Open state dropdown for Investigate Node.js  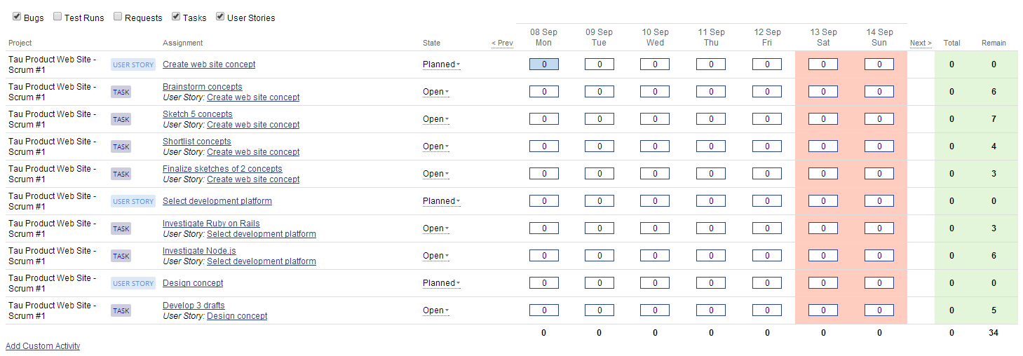pos(435,256)
